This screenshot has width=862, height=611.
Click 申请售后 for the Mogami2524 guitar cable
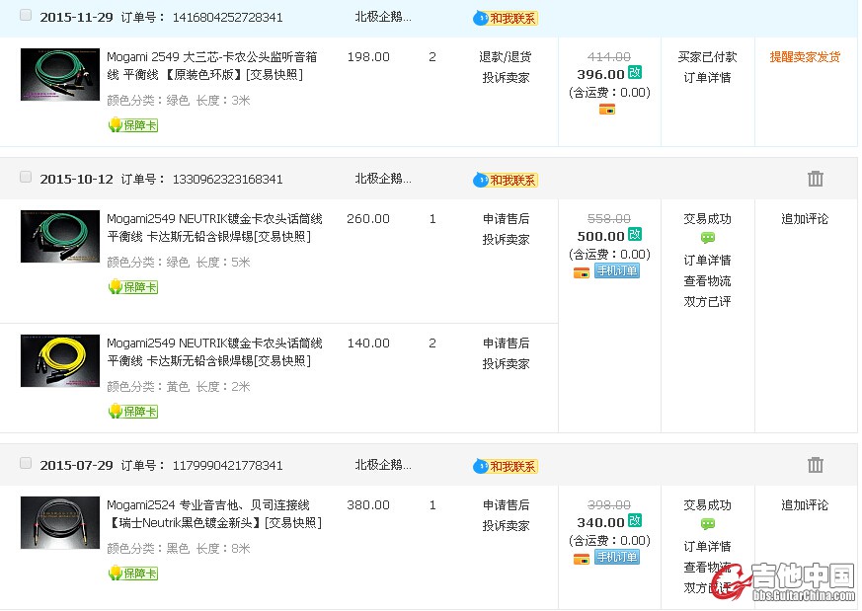[506, 505]
